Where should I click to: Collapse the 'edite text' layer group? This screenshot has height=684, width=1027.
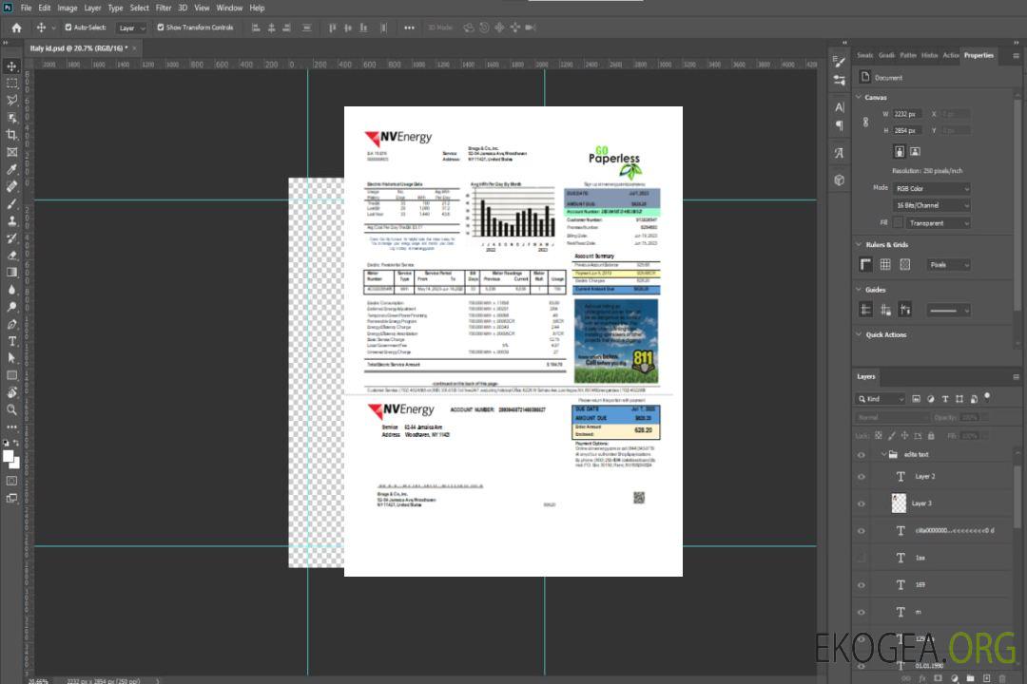[x=882, y=454]
